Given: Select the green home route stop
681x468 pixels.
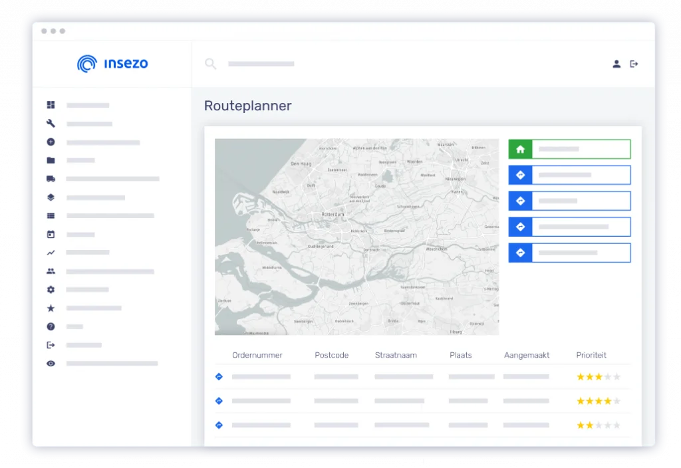Looking at the screenshot, I should point(569,150).
